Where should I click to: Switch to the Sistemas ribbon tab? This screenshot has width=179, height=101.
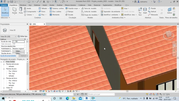37,5
